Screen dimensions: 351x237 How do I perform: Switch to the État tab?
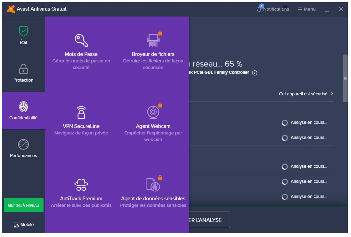[x=23, y=35]
